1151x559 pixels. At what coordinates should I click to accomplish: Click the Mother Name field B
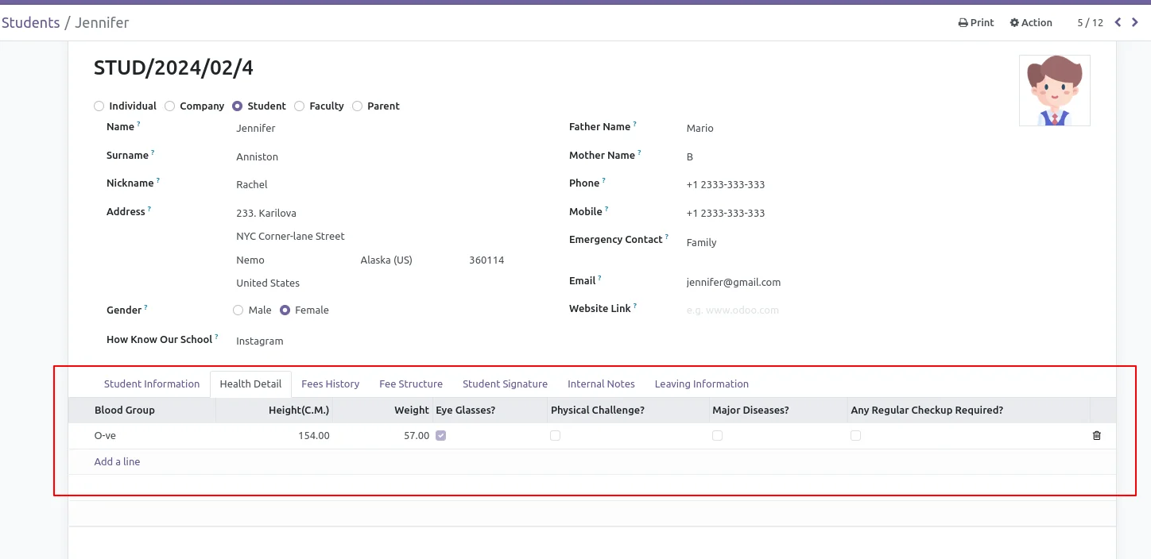690,156
